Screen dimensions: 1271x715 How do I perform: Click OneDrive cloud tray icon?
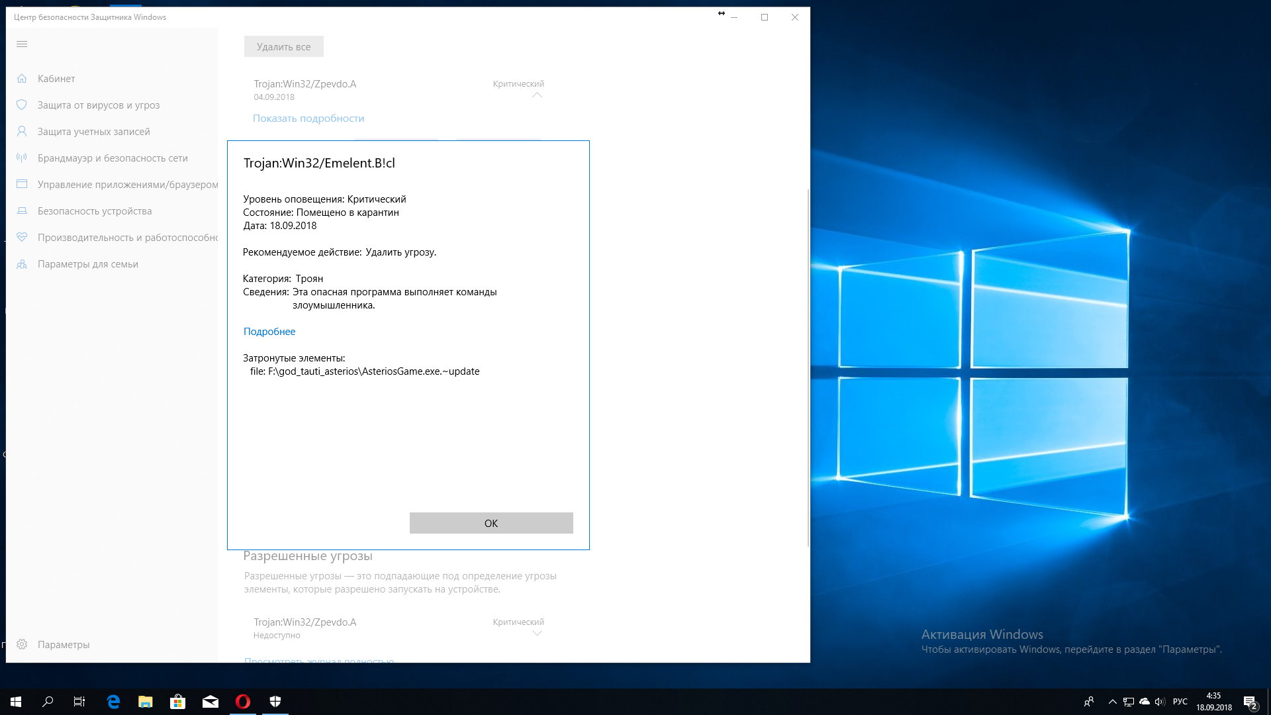(x=1145, y=702)
